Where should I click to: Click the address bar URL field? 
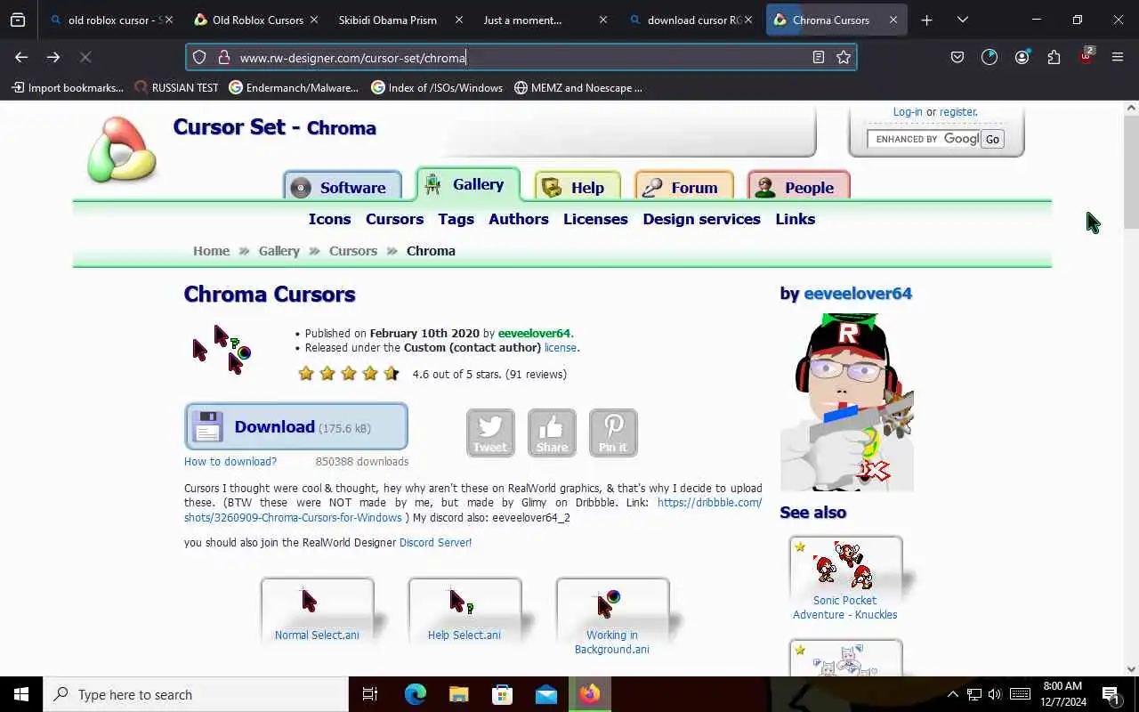521,57
